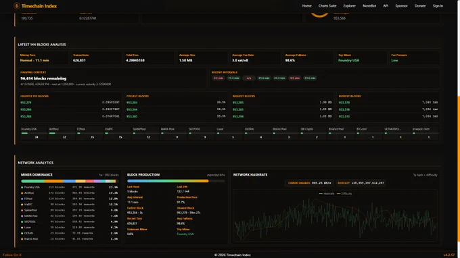The height and width of the screenshot is (258, 460).
Task: Click the Luxor row in Miner Dominance list
Action: [x=69, y=227]
